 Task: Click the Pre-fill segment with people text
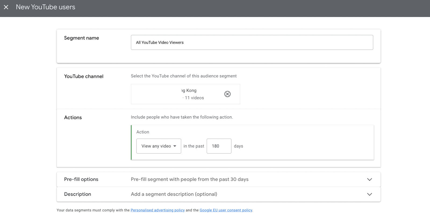click(x=189, y=179)
